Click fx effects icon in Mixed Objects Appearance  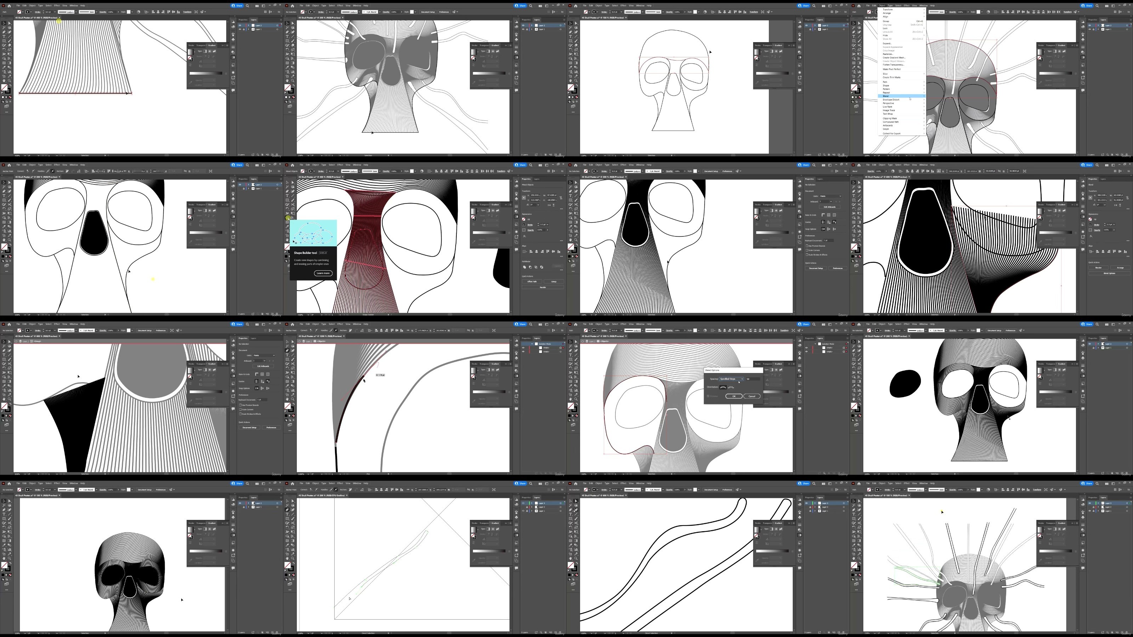525,236
